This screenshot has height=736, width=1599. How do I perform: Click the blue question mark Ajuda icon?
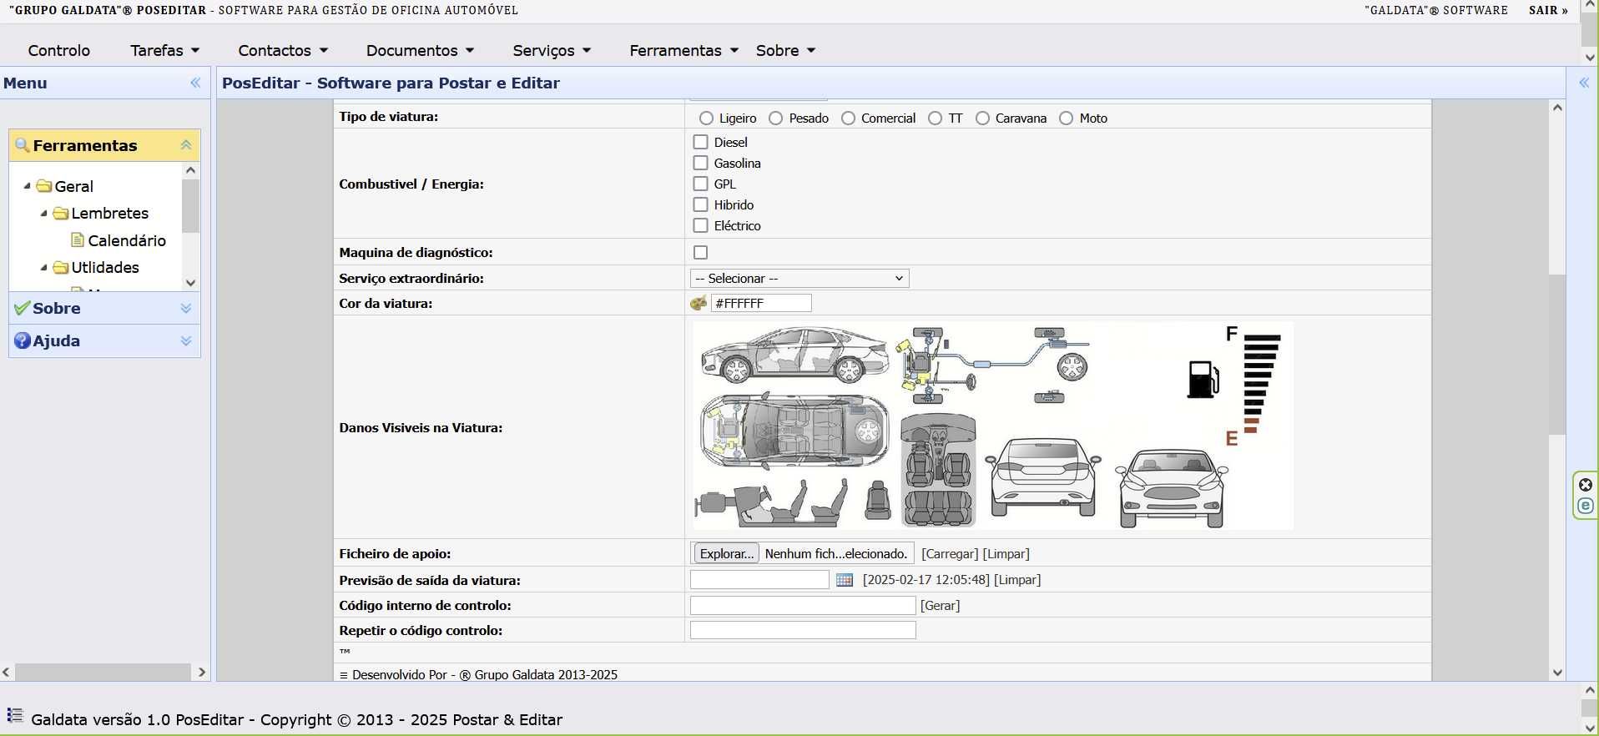coord(23,340)
